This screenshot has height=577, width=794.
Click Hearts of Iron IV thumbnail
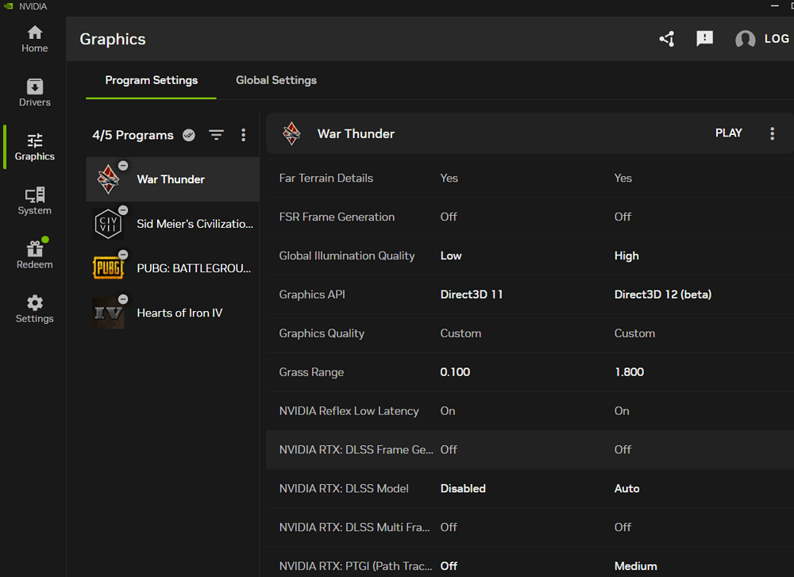pos(108,313)
